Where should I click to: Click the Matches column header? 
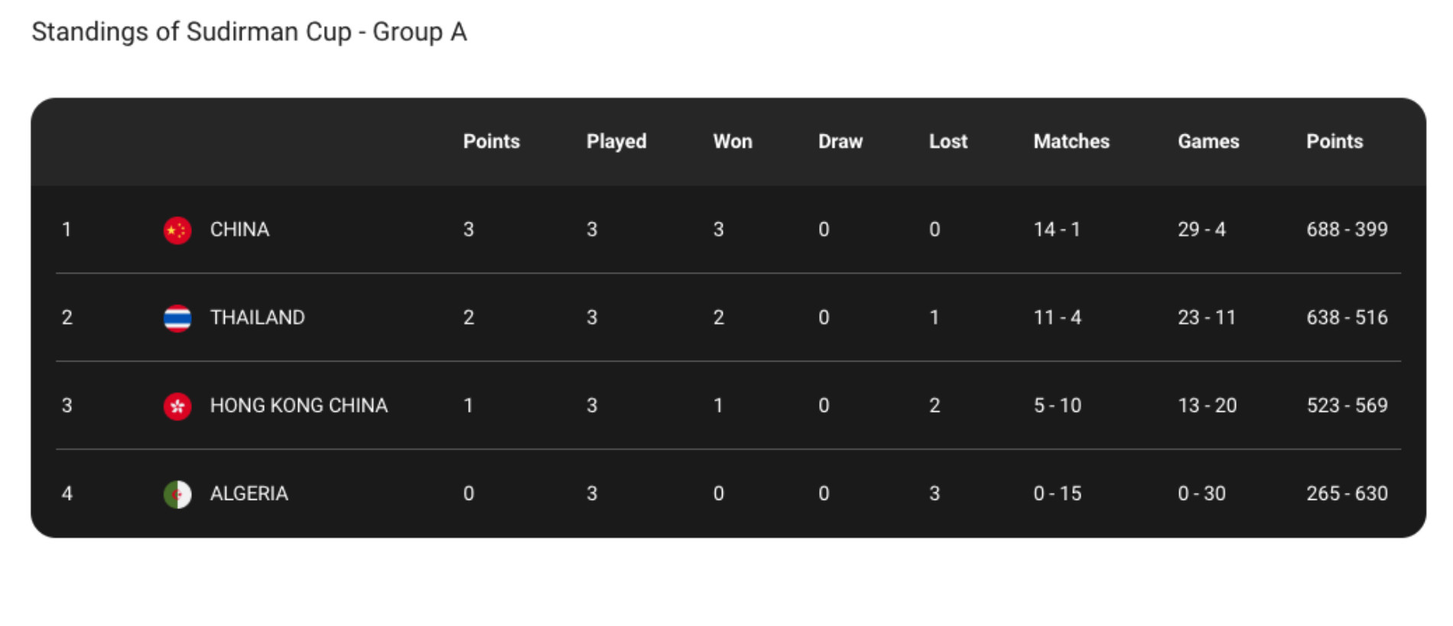tap(1071, 141)
